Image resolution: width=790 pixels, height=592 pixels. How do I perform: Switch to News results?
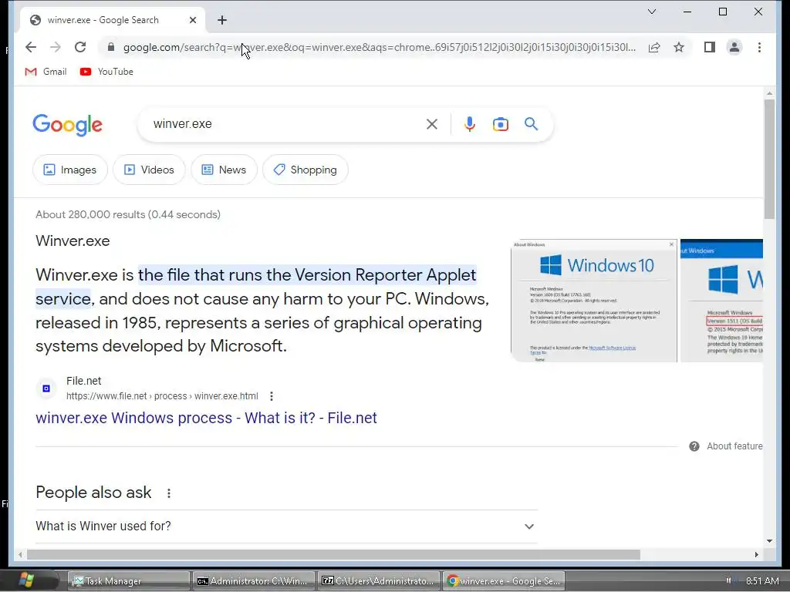225,170
